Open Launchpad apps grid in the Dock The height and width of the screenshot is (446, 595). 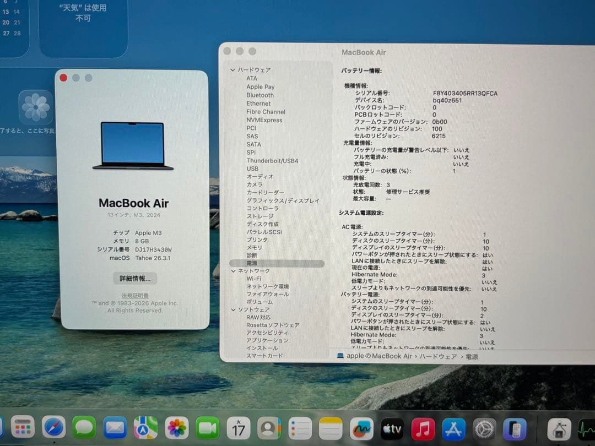[x=23, y=427]
